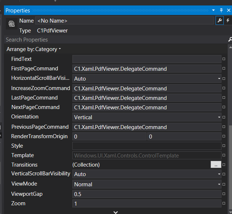
Task: Click the C1PdfViewer type text
Action: point(52,31)
